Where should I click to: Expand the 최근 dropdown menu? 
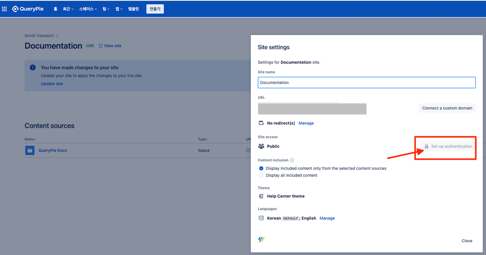pyautogui.click(x=68, y=9)
